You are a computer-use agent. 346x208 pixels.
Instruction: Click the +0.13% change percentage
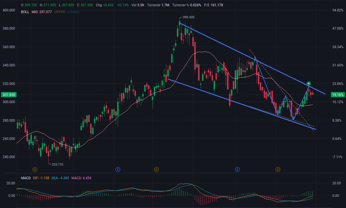coord(123,5)
